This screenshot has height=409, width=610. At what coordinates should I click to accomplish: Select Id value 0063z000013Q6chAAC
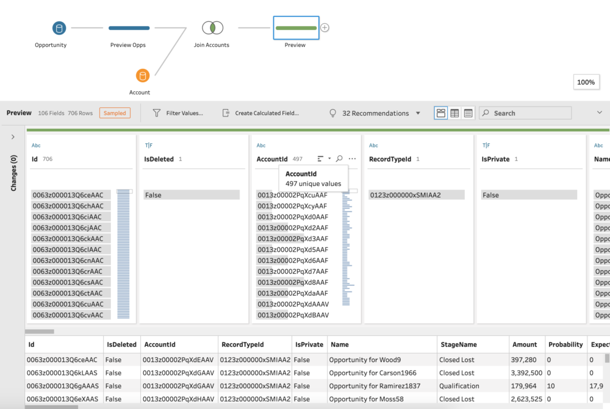pyautogui.click(x=71, y=206)
